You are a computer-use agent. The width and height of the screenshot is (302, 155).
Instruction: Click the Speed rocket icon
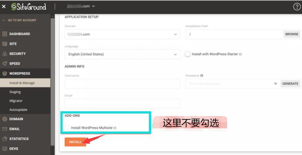pyautogui.click(x=5, y=64)
